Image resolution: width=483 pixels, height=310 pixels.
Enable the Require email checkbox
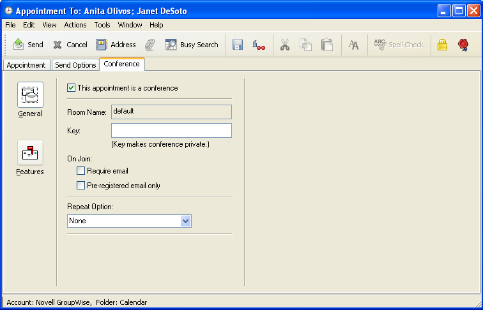80,171
